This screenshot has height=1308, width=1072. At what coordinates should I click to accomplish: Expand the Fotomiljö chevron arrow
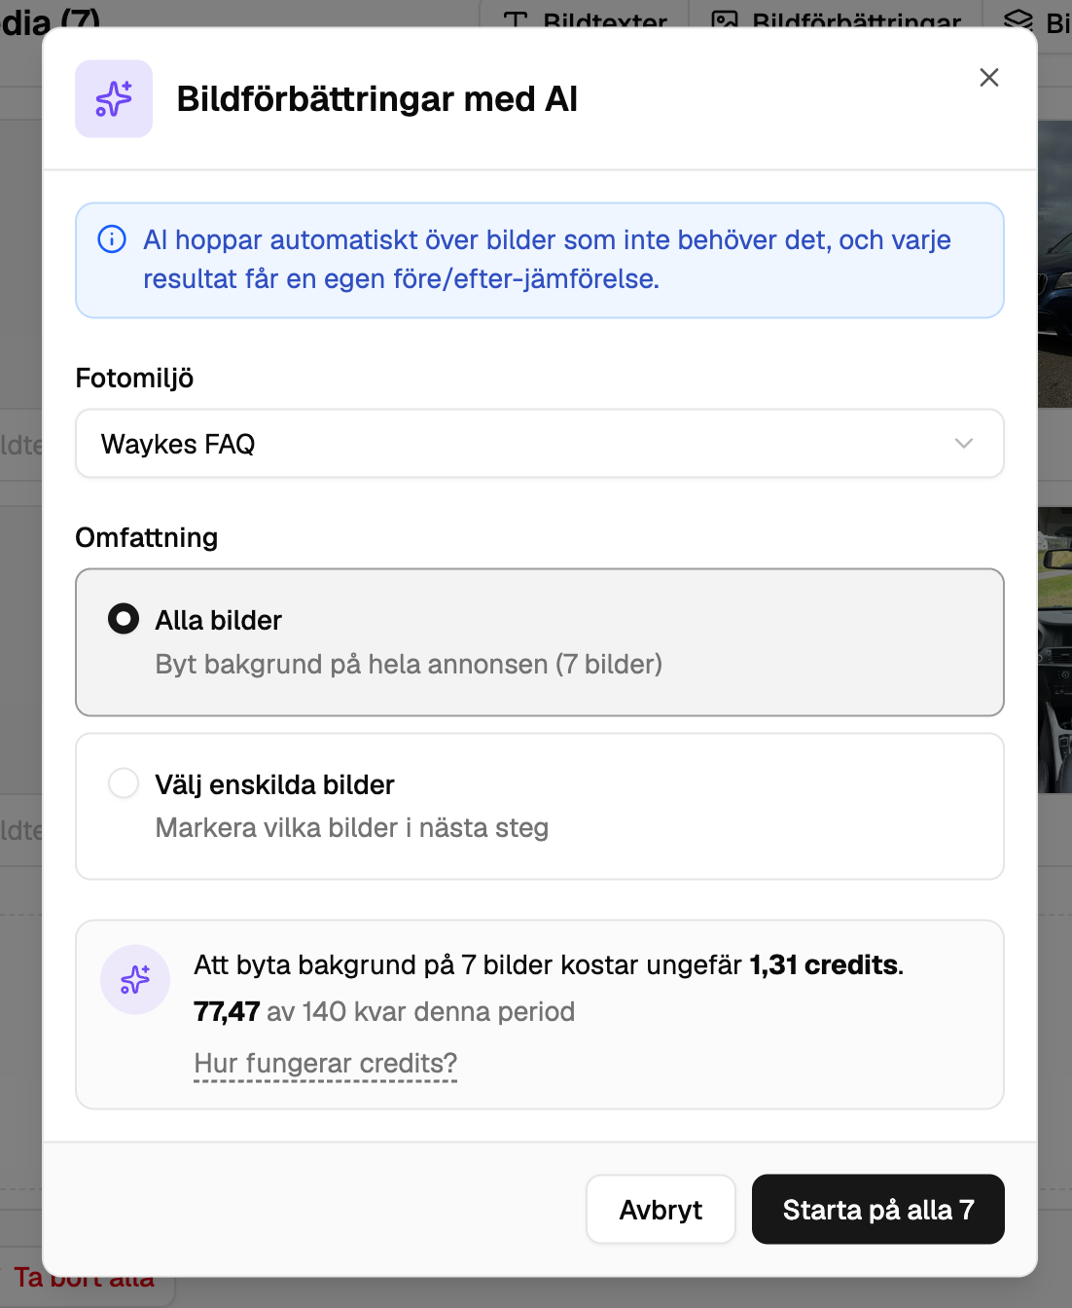pos(964,444)
